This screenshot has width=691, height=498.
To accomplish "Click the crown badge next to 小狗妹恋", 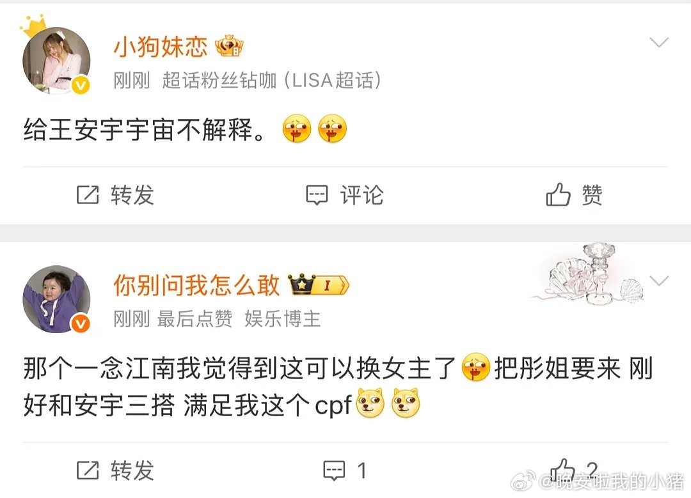I will [228, 46].
